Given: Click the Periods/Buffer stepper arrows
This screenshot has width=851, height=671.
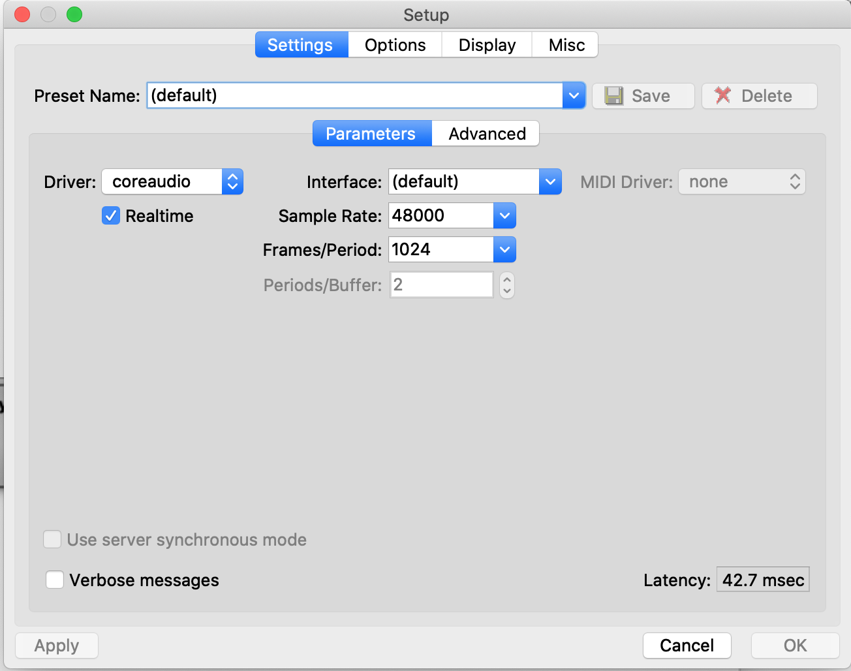Looking at the screenshot, I should click(507, 285).
